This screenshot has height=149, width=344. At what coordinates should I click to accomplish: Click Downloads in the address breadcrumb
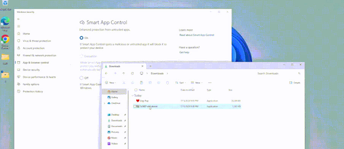pos(157,74)
